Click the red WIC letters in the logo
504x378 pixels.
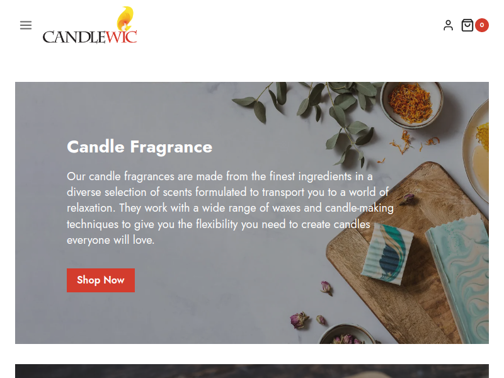coord(122,37)
